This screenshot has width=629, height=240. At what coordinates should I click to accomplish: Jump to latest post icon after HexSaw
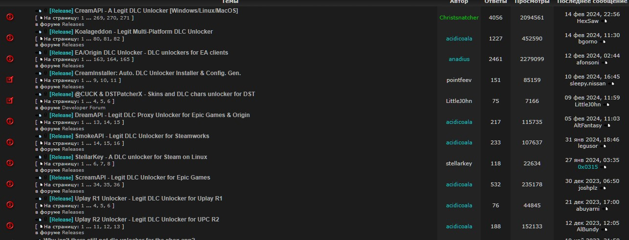point(606,21)
